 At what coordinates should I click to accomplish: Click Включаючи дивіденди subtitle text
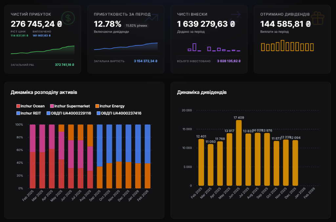112,32
